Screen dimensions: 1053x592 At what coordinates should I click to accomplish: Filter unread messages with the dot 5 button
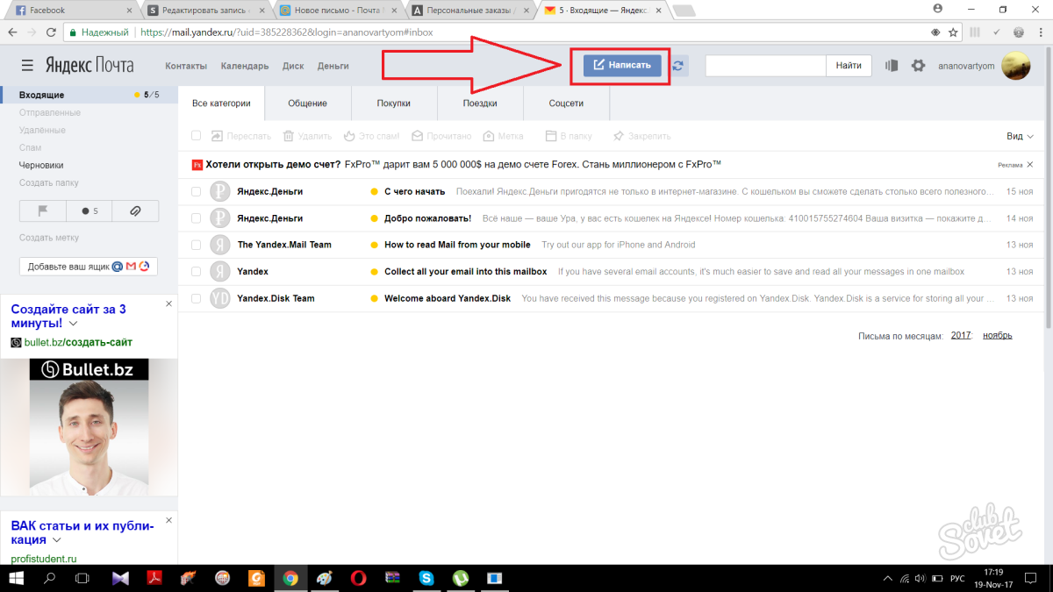coord(89,210)
